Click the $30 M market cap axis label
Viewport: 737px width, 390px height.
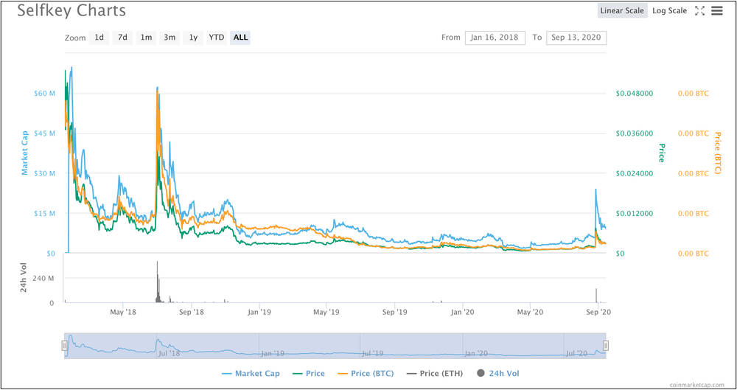[x=45, y=173]
